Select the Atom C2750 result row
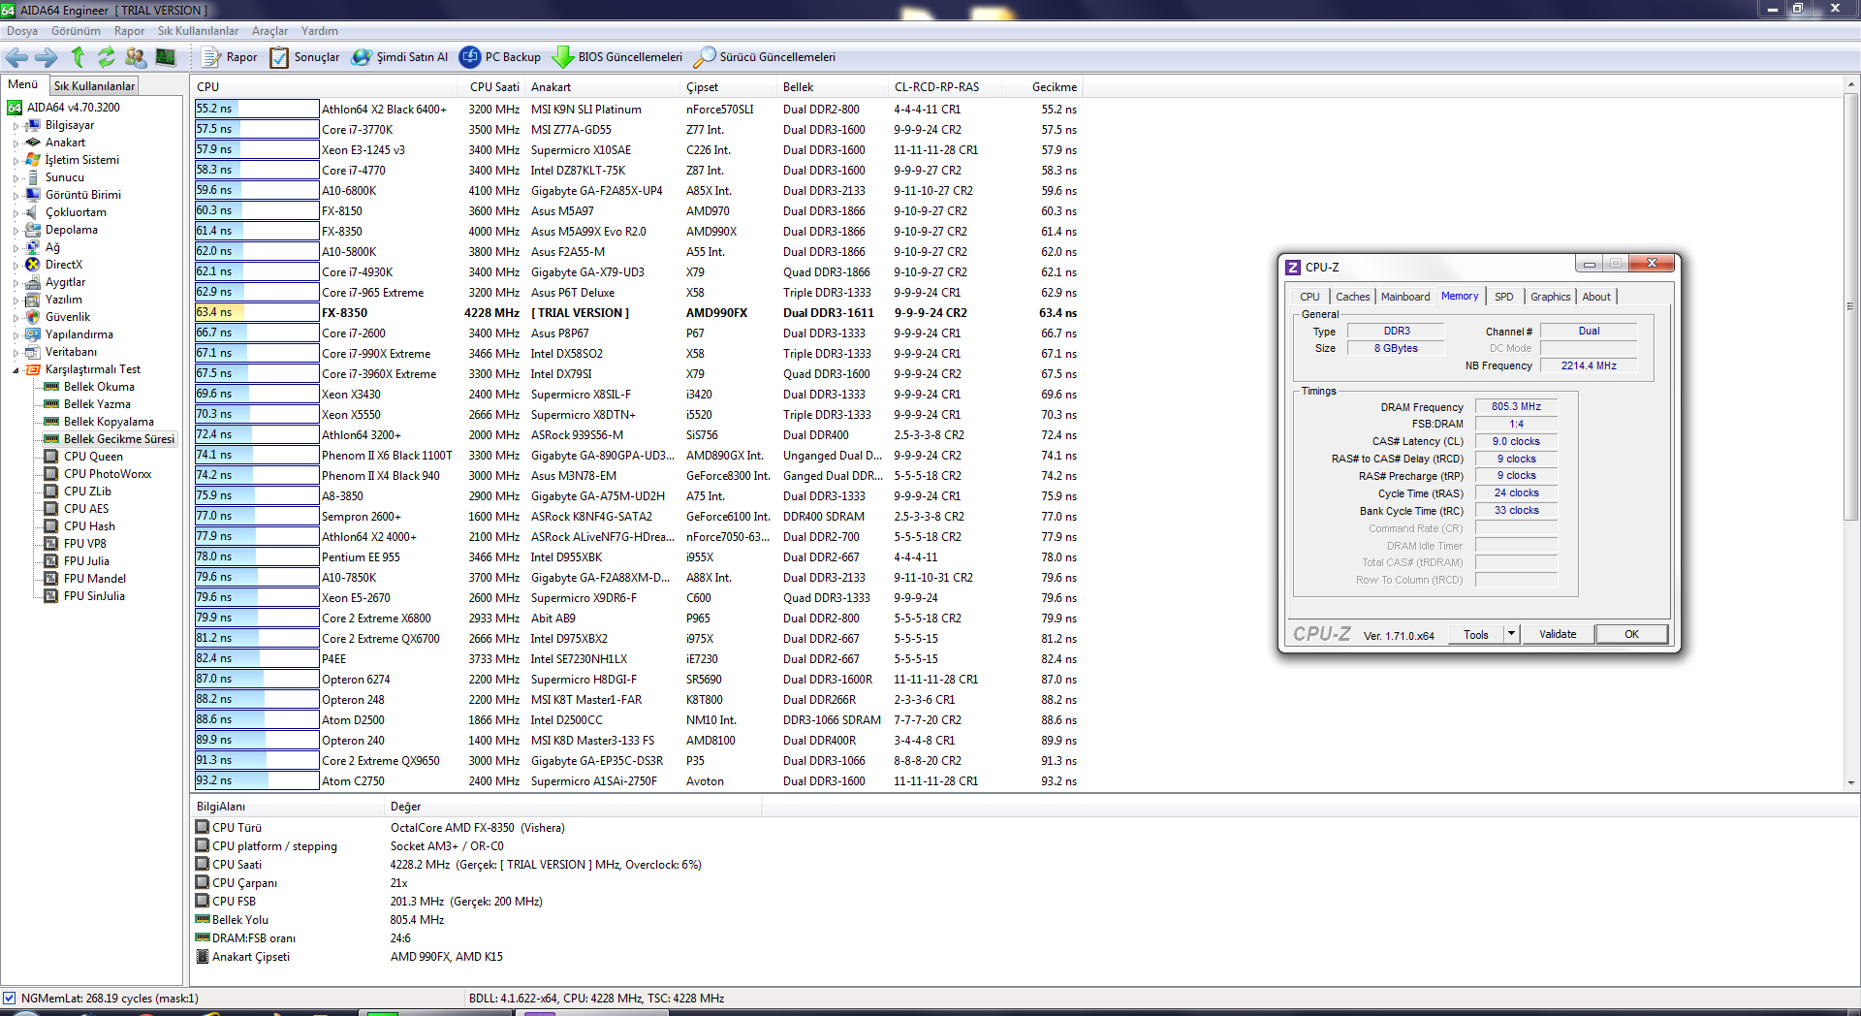The height and width of the screenshot is (1016, 1861). coord(637,780)
